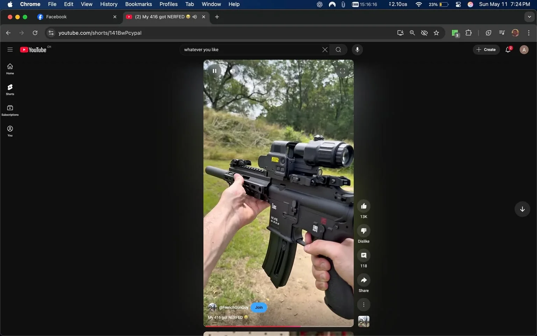
Task: Pause the Shorts video
Action: (214, 71)
